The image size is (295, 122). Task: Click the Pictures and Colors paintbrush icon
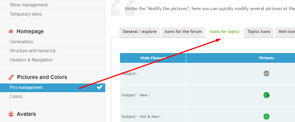click(x=11, y=77)
